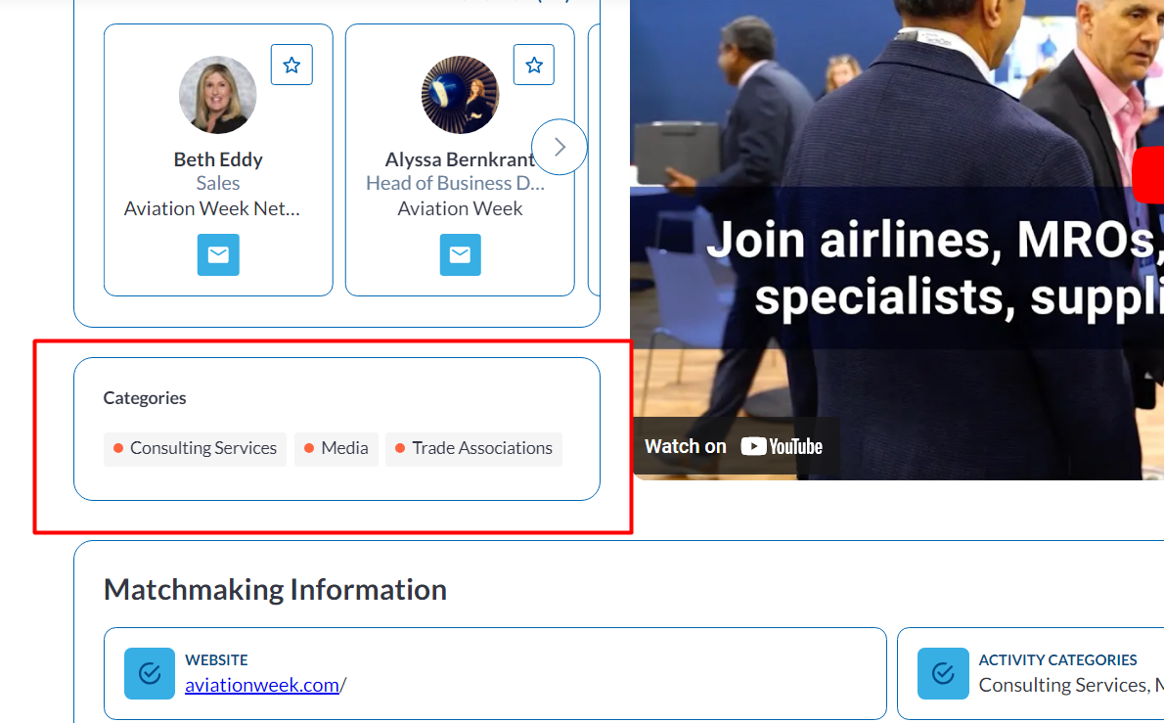Select the Trade Associations category tag
This screenshot has height=723, width=1164.
click(x=474, y=449)
